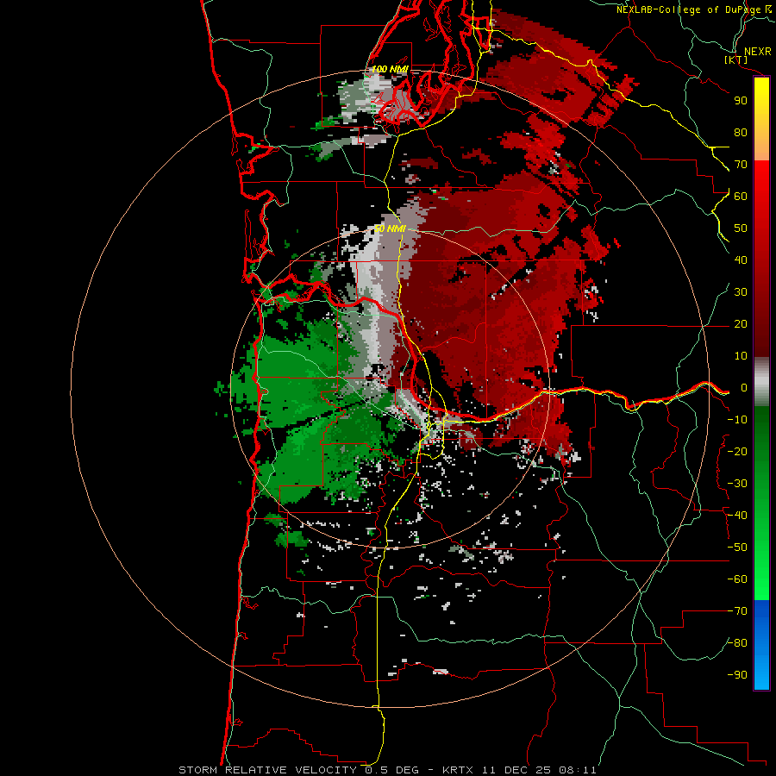776x776 pixels.
Task: Select the 10 value on velocity scale
Action: pyautogui.click(x=741, y=356)
